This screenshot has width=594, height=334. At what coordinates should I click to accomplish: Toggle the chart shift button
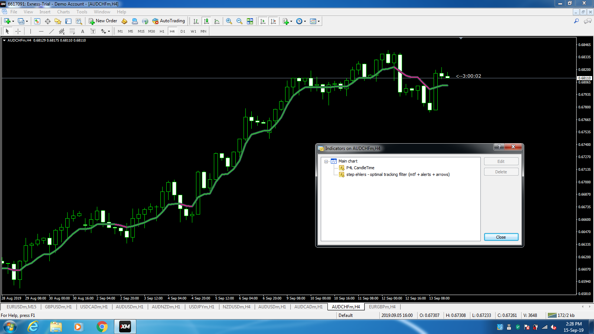click(x=273, y=21)
